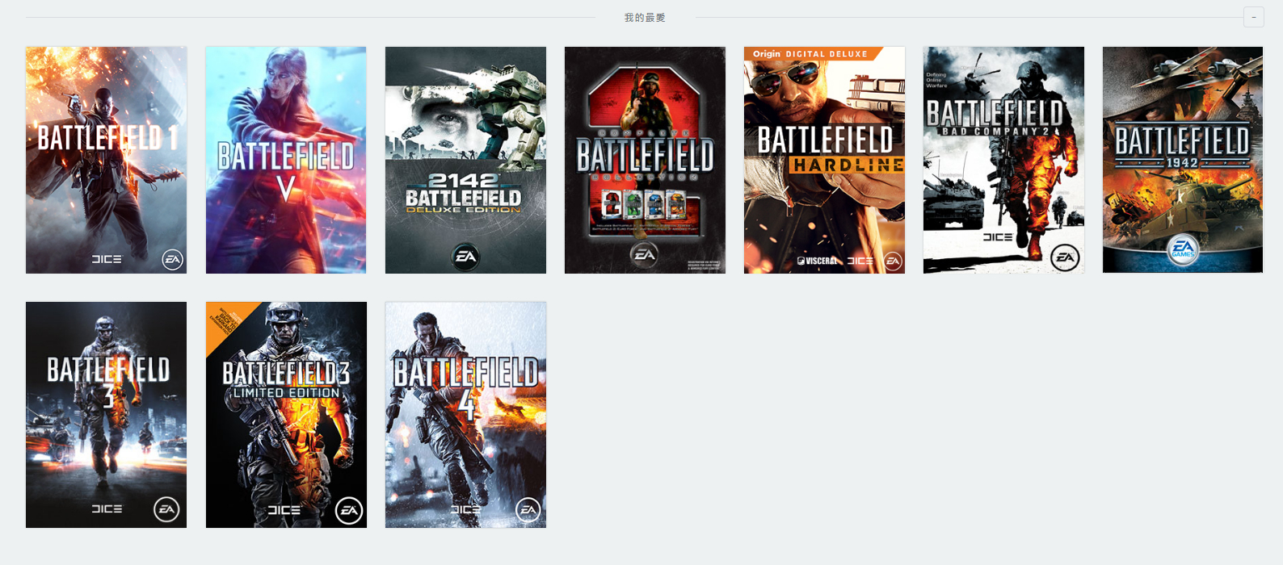Open Battlefield 2142 Deluxe Edition tile
The image size is (1283, 565).
pyautogui.click(x=465, y=160)
